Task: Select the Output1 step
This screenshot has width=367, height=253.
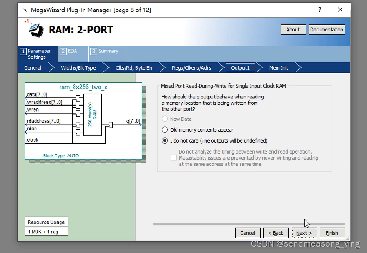Action: tap(241, 68)
